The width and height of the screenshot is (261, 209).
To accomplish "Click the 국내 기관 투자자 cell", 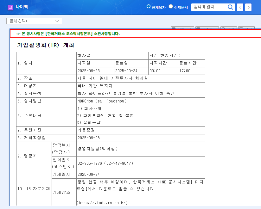I will point(141,86).
